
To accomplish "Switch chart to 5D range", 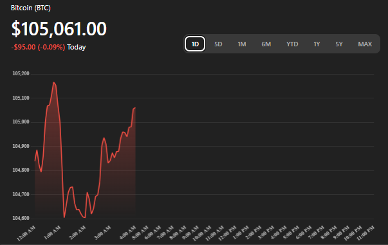I will [218, 44].
